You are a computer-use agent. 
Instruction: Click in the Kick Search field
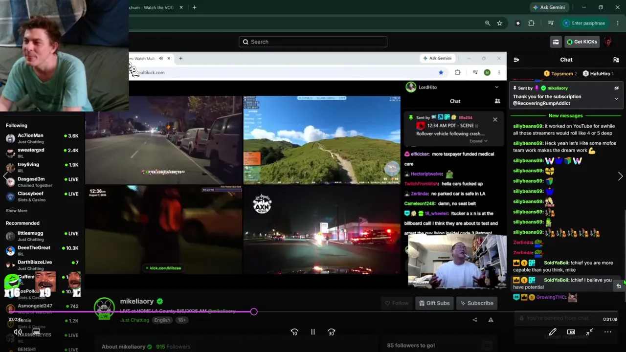313,42
